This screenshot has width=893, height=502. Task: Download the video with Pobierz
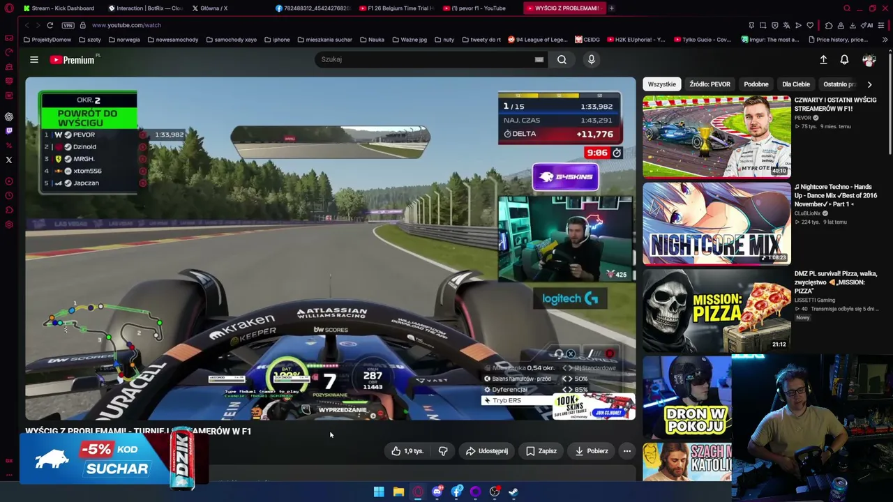pos(591,451)
